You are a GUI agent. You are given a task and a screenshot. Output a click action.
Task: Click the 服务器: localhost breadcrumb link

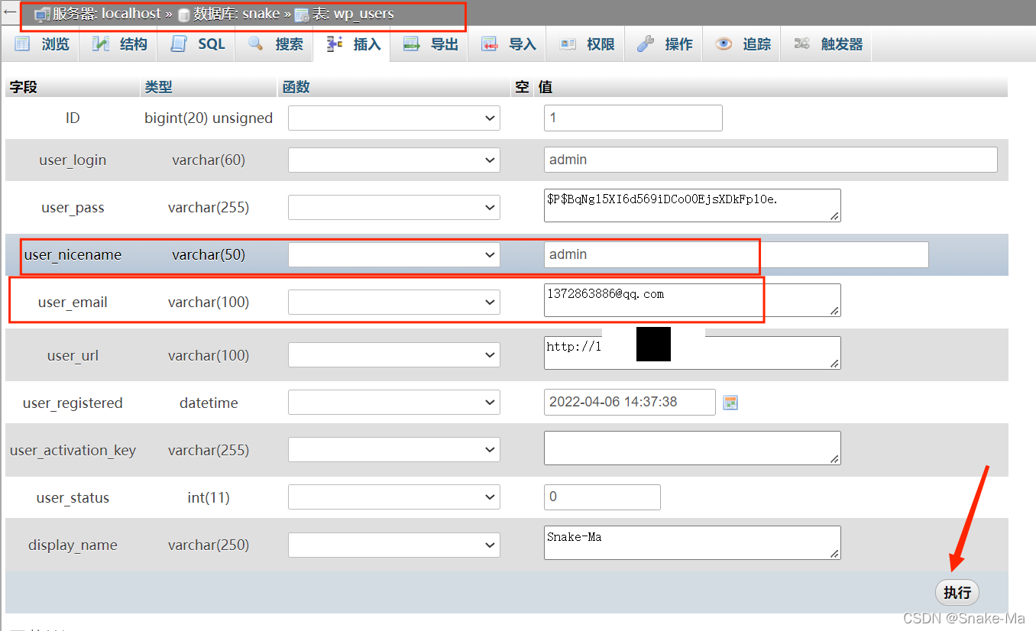[107, 14]
